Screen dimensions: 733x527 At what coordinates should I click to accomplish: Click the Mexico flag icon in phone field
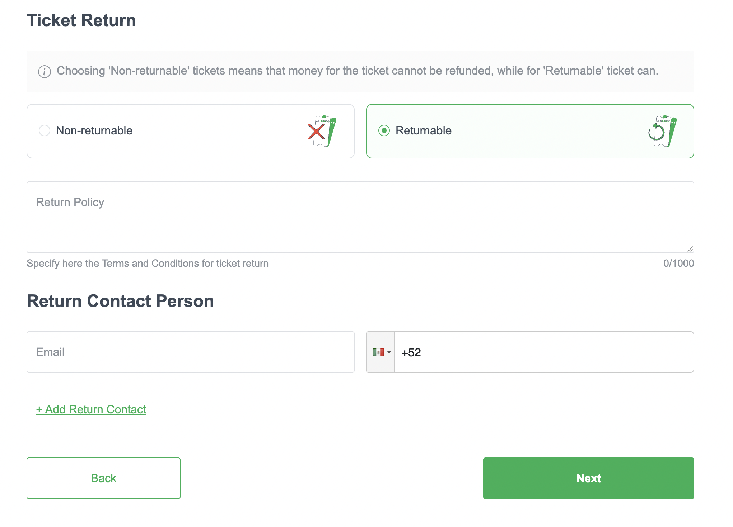379,352
